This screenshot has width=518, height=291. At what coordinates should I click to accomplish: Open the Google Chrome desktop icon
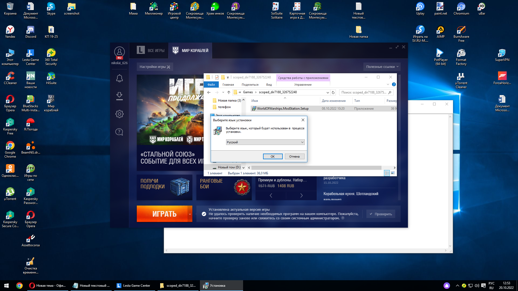(x=10, y=150)
